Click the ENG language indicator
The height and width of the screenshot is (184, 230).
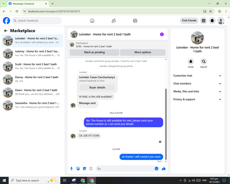coord(204,180)
